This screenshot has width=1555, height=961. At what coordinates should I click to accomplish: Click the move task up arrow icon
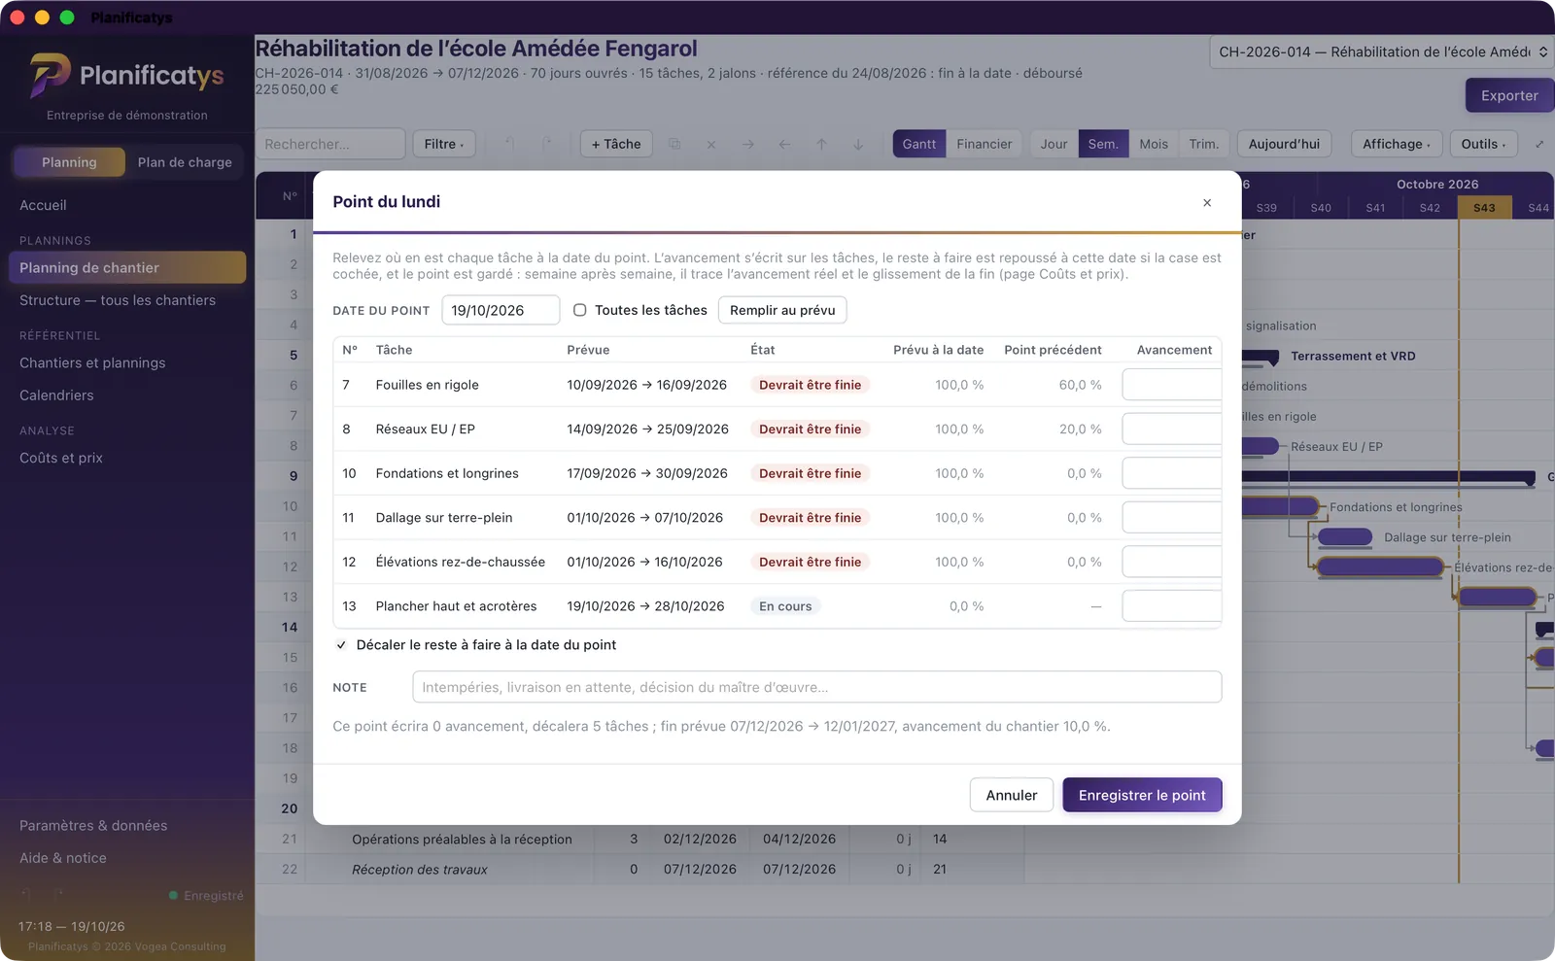pyautogui.click(x=821, y=144)
